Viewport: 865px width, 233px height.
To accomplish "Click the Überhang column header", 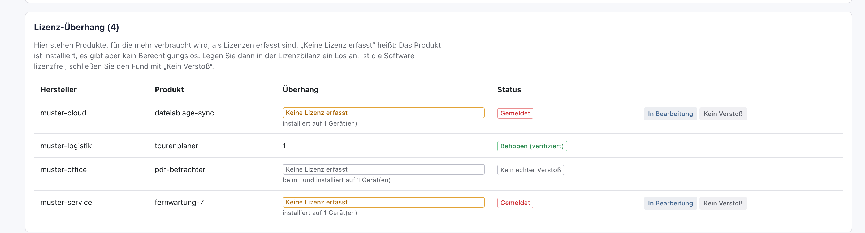I will (x=301, y=89).
